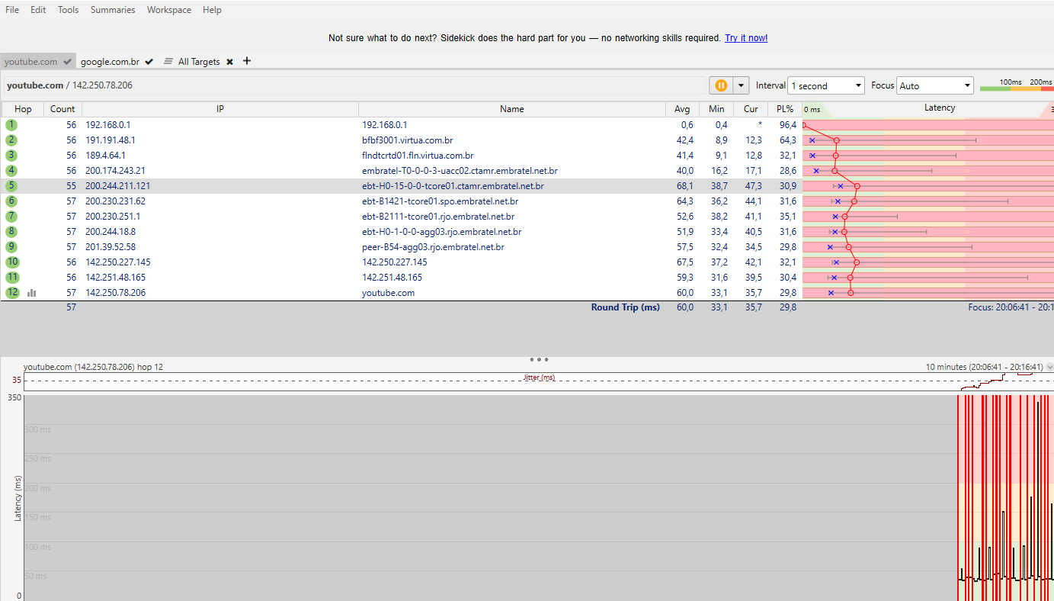Open the dropdown arrow beside the pause button
The image size is (1054, 601).
(742, 85)
